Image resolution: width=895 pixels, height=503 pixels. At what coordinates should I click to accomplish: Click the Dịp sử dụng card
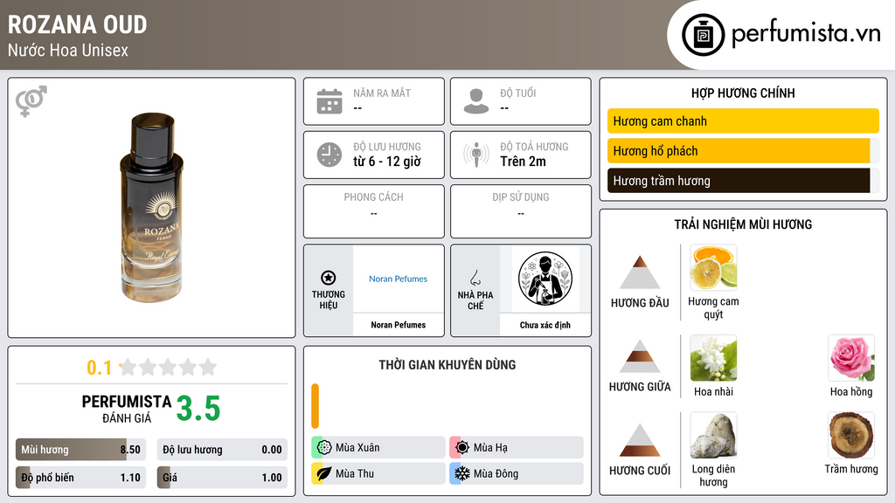coord(521,211)
